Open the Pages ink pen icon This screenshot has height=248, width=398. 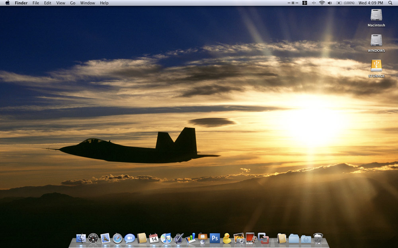[x=178, y=238]
